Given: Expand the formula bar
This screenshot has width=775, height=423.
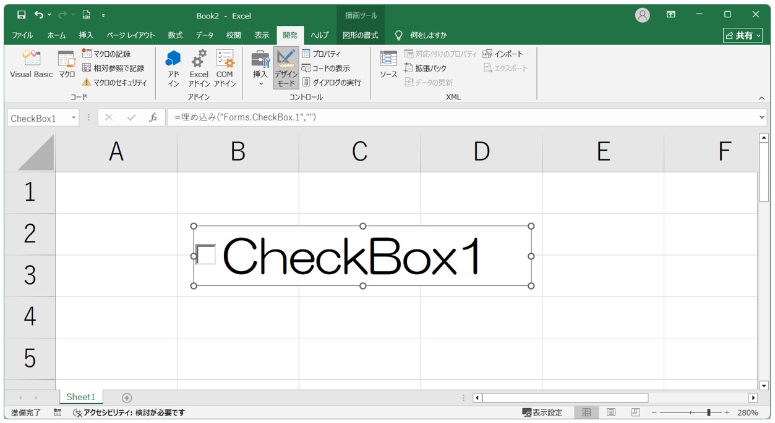Looking at the screenshot, I should coord(761,117).
